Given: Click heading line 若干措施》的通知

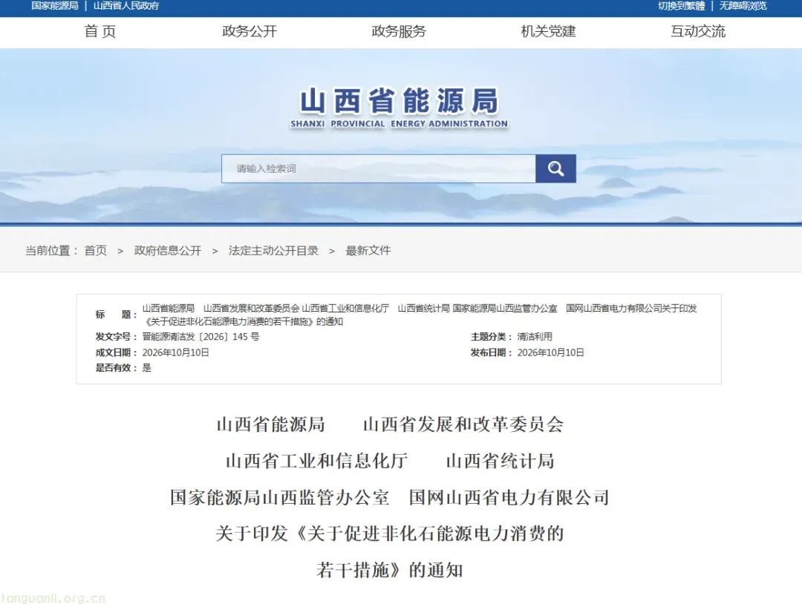Looking at the screenshot, I should 390,570.
